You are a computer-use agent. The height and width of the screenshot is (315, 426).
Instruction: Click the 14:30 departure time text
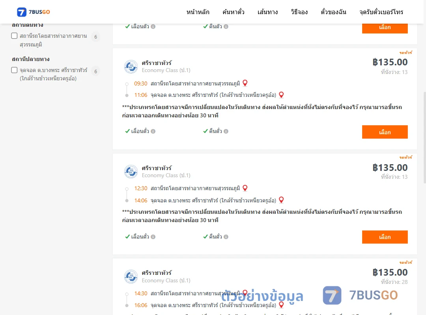[141, 293]
